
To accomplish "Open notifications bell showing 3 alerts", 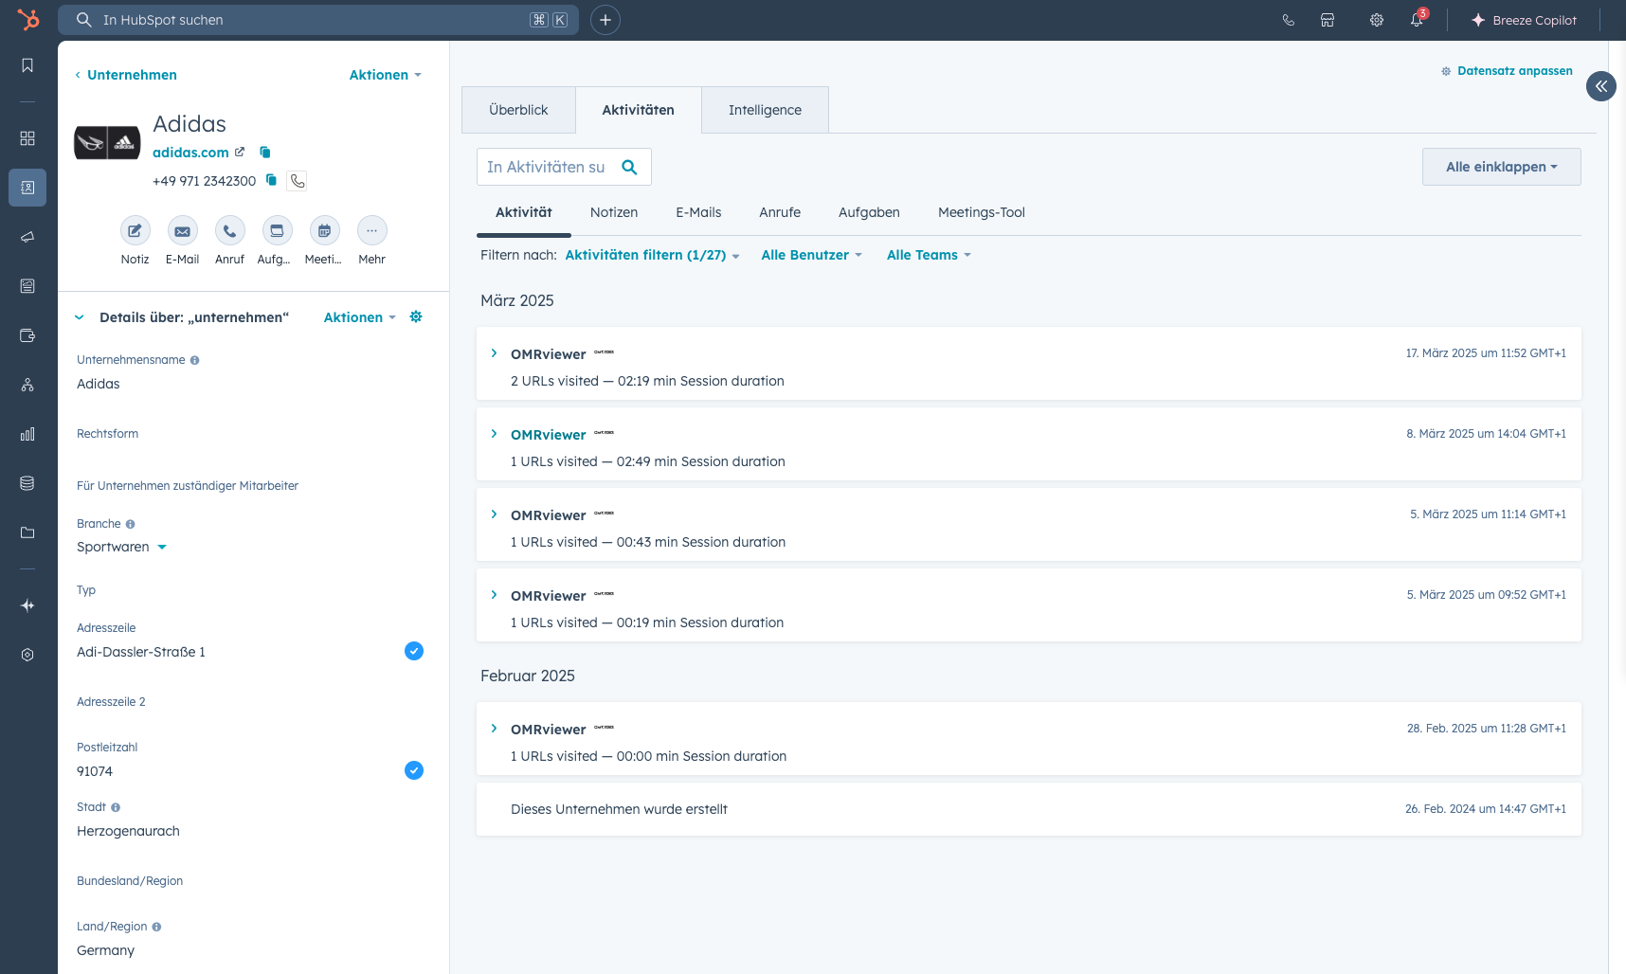I will coord(1416,20).
